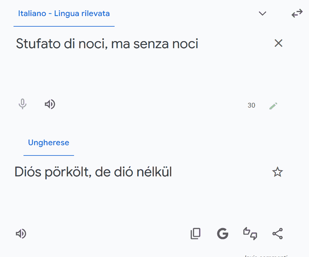Select the 'Italiano - Lingua rilevata' tab
The width and height of the screenshot is (309, 257).
click(x=64, y=14)
